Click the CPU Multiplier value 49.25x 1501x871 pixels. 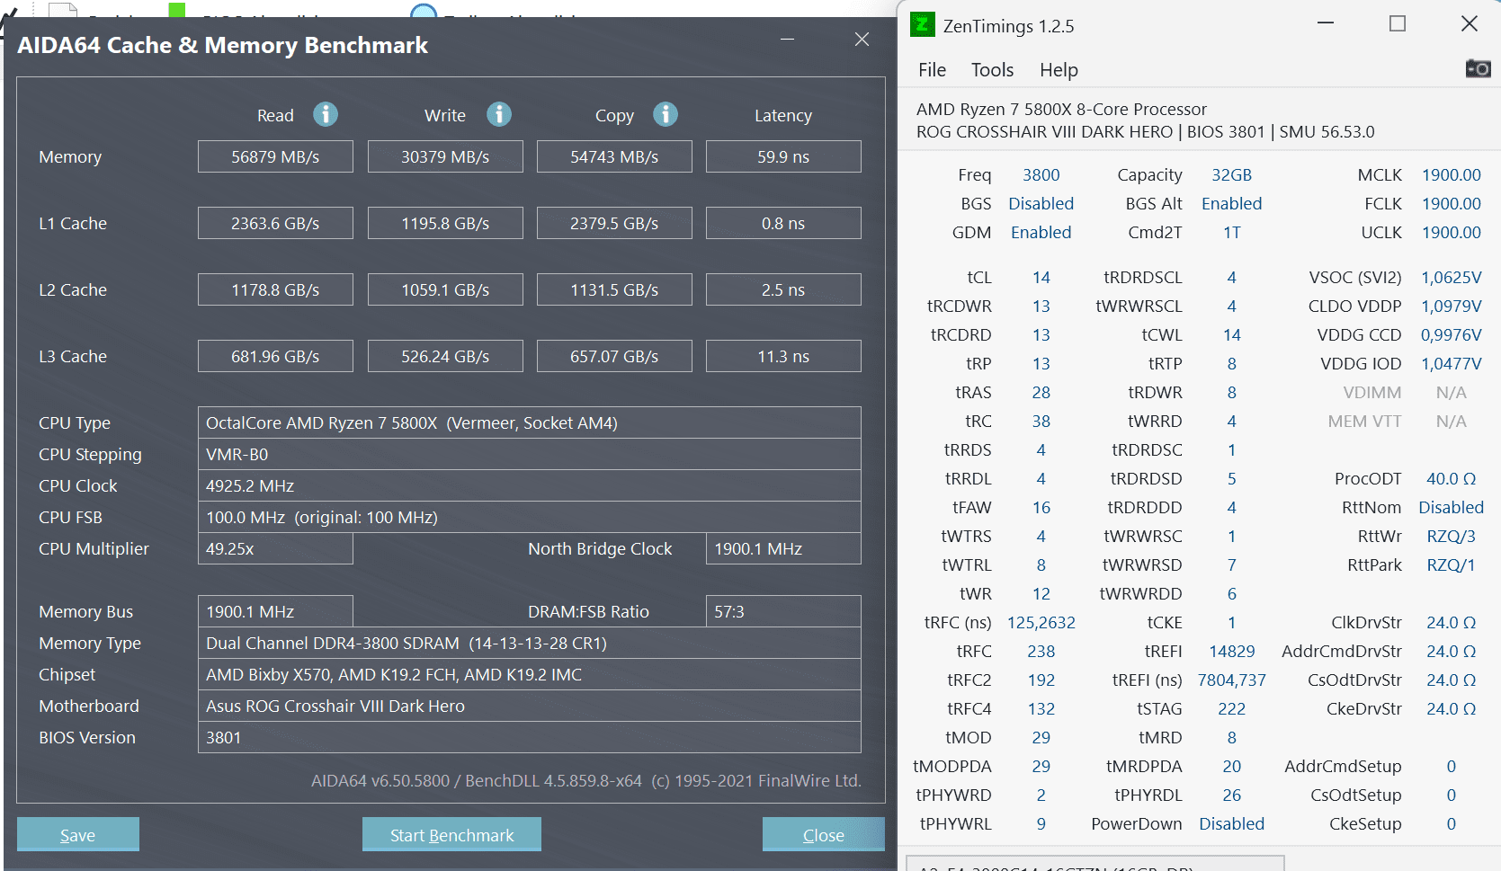275,548
